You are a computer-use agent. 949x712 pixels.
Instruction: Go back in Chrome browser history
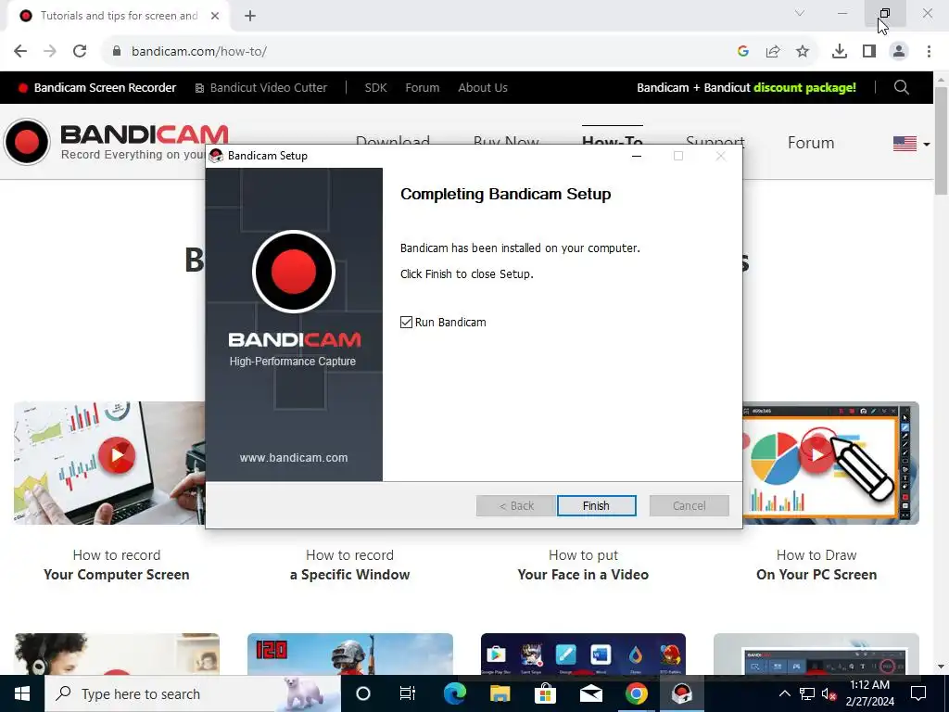point(20,51)
